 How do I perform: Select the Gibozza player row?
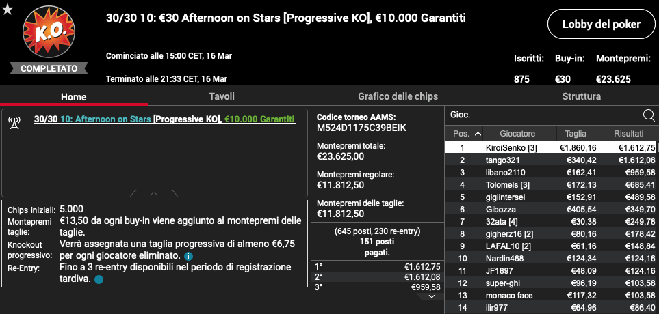pyautogui.click(x=551, y=209)
